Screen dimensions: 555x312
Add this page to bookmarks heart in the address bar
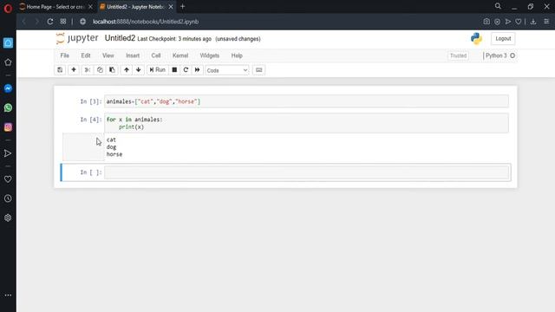point(519,22)
